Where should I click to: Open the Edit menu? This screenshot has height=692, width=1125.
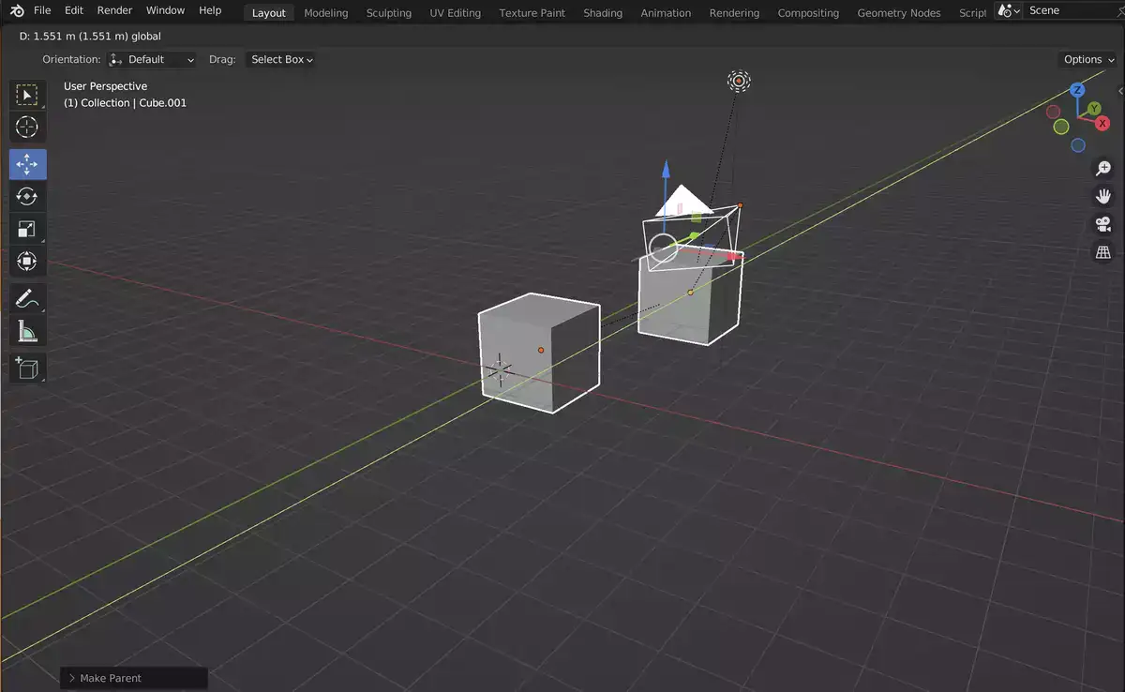click(74, 10)
